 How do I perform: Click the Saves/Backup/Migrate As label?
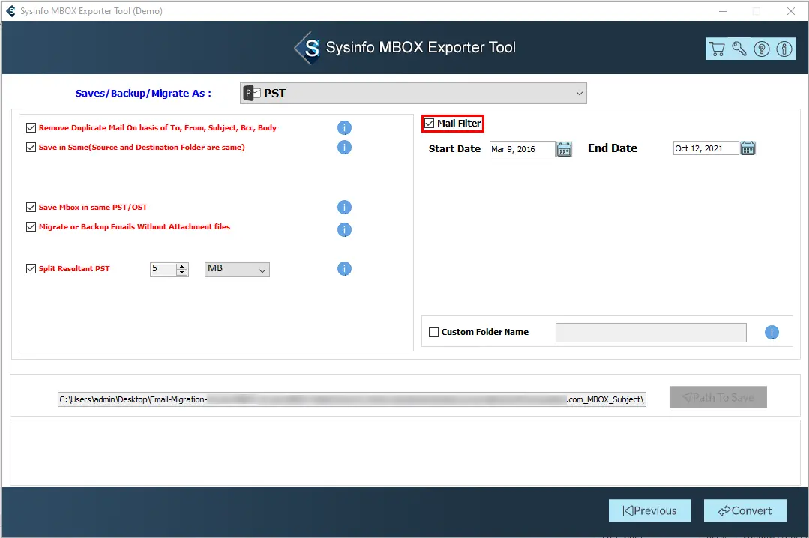pyautogui.click(x=143, y=94)
